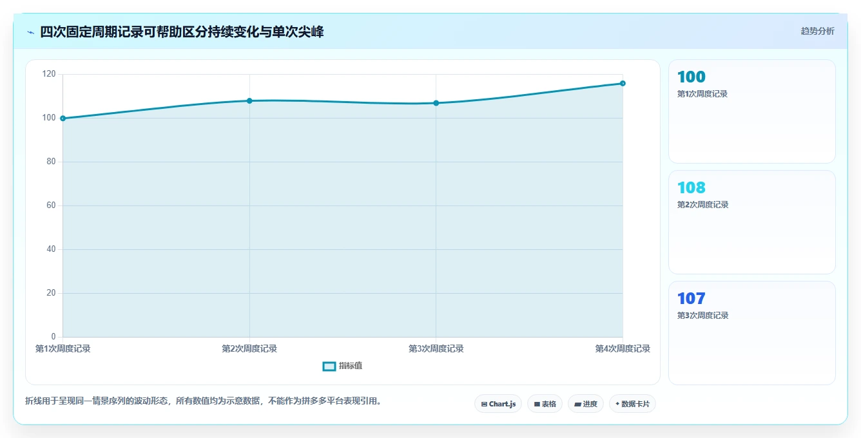Click the 指标值 legend color box

[x=329, y=366]
